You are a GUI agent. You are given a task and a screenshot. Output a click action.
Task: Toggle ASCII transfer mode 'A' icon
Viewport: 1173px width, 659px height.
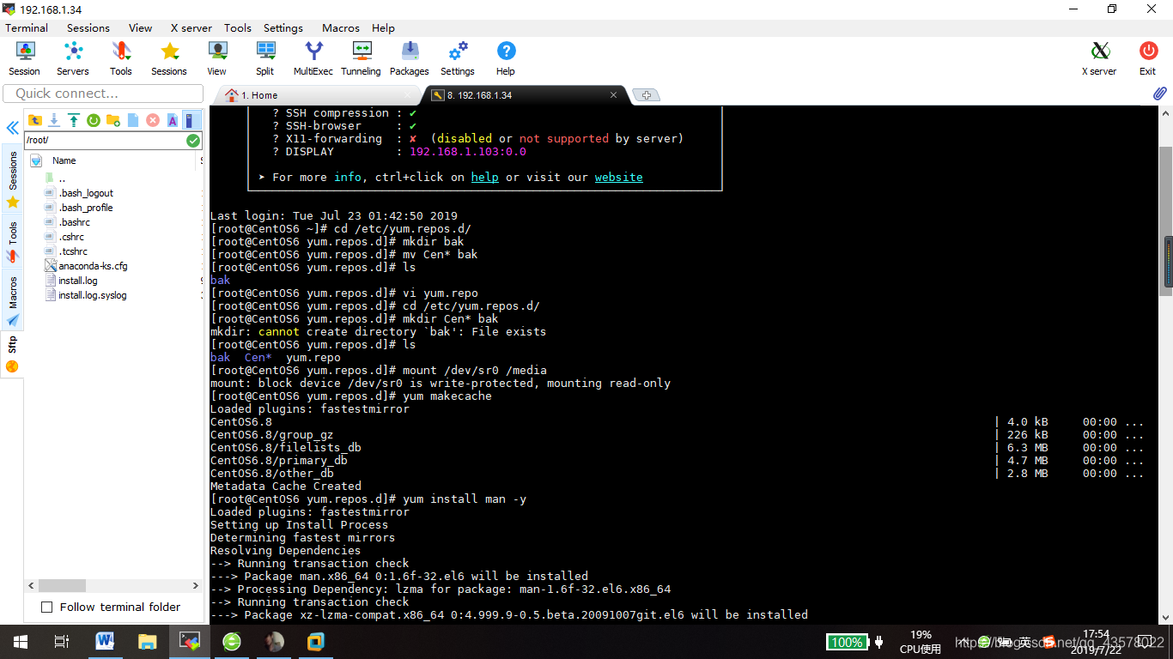click(x=173, y=120)
